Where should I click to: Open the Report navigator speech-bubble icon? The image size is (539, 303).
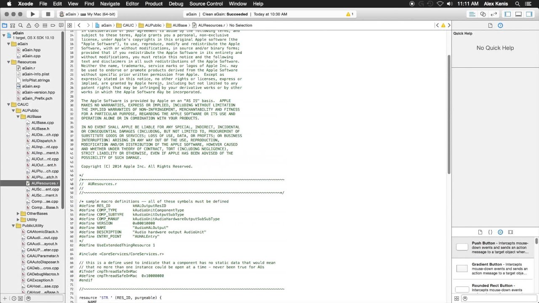61,25
